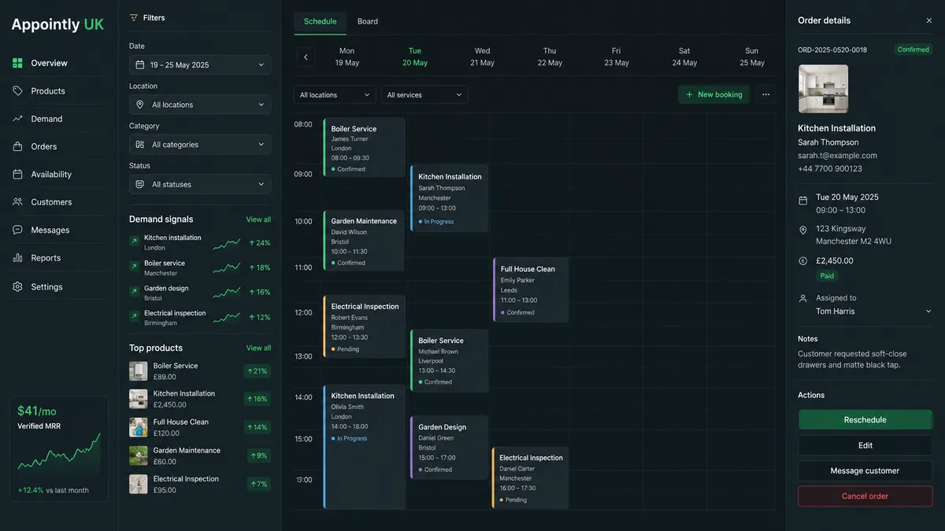Click the Electrical inspection demand arrow icon

134,317
